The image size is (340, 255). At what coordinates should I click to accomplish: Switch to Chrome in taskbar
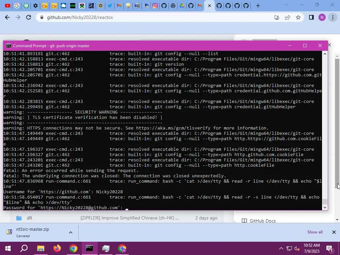73,248
